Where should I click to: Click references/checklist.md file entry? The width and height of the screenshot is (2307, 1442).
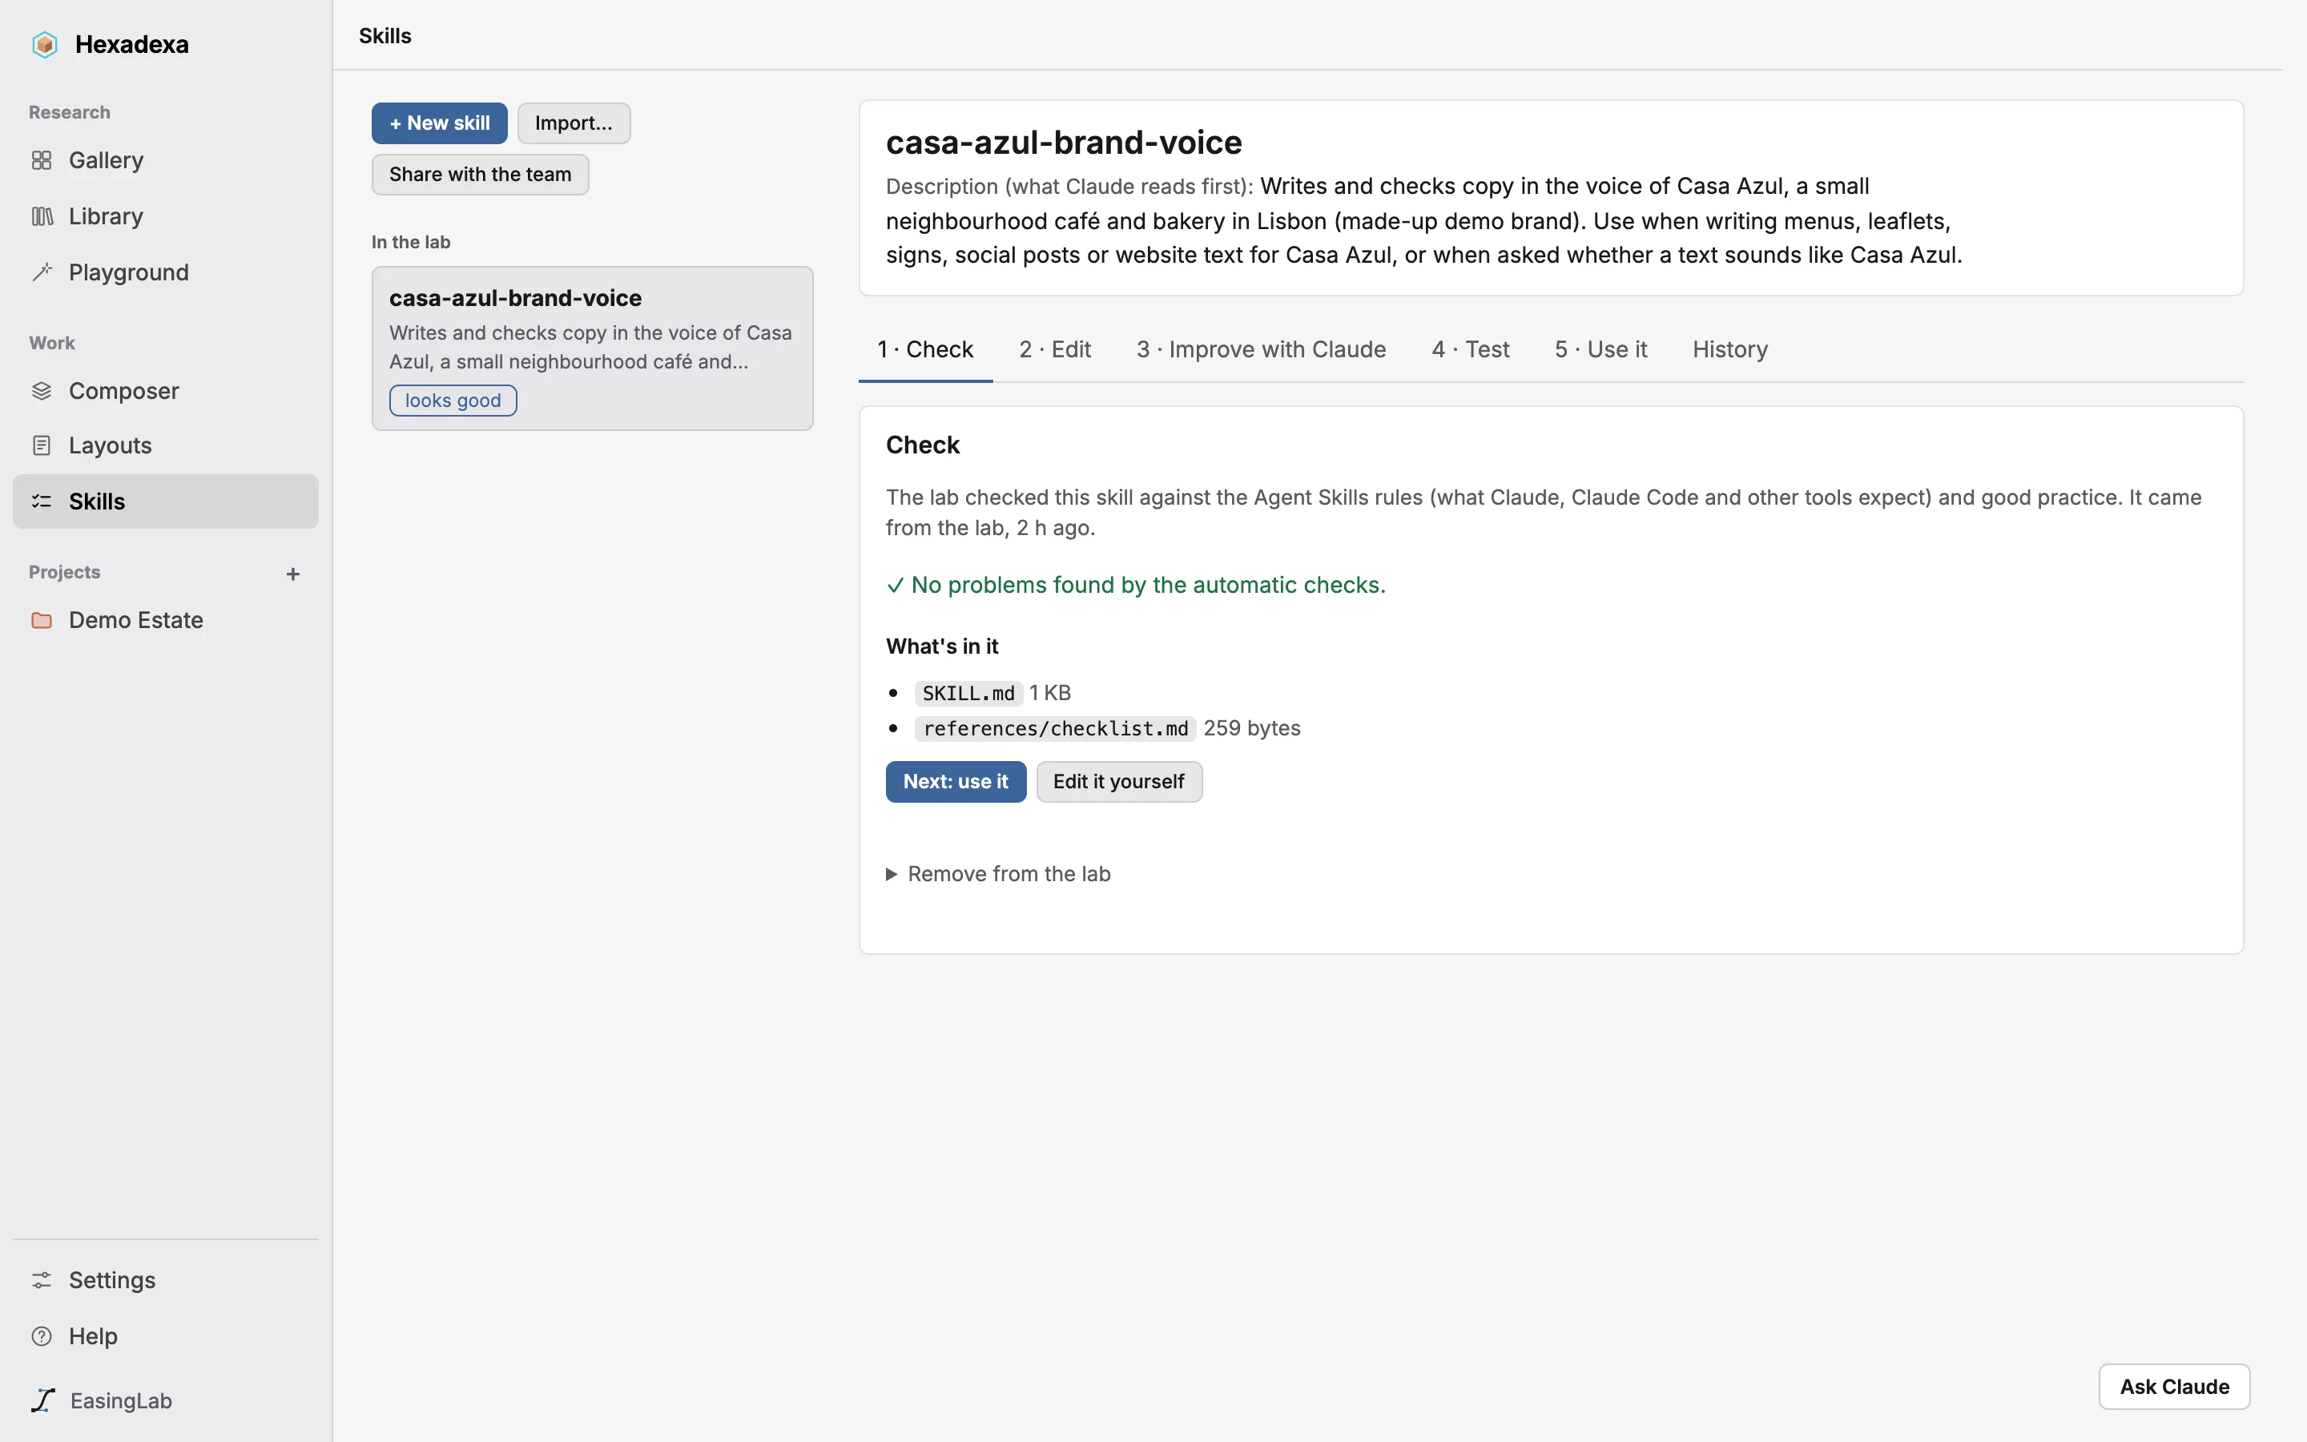tap(1055, 729)
